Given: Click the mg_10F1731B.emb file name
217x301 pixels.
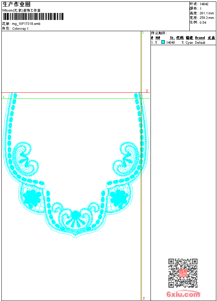Looking at the screenshot, I should 26,24.
